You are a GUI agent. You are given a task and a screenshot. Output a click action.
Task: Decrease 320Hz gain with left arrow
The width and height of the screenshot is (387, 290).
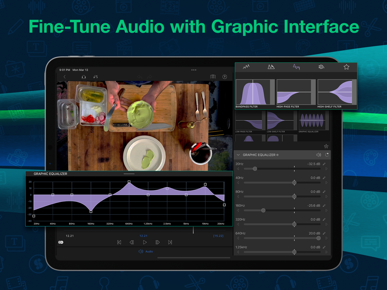tap(238, 224)
